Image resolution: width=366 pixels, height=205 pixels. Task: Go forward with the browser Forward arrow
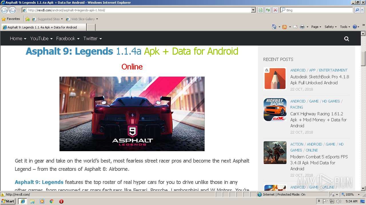(12, 10)
